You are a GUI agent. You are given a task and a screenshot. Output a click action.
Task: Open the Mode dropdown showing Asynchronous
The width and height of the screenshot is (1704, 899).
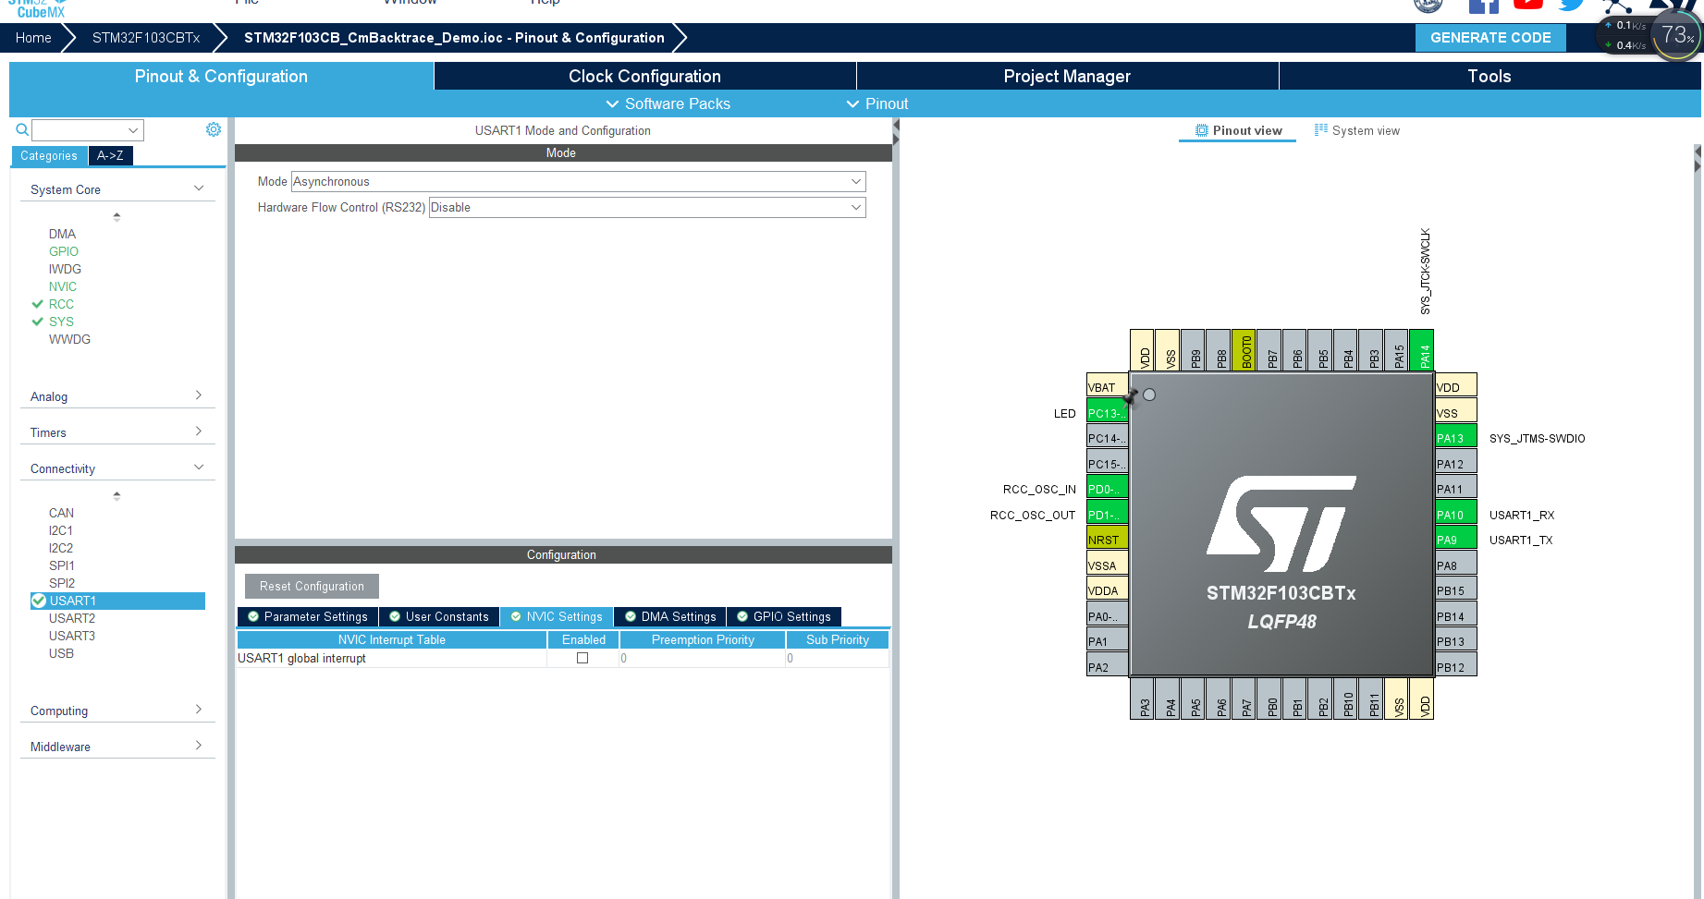point(855,181)
